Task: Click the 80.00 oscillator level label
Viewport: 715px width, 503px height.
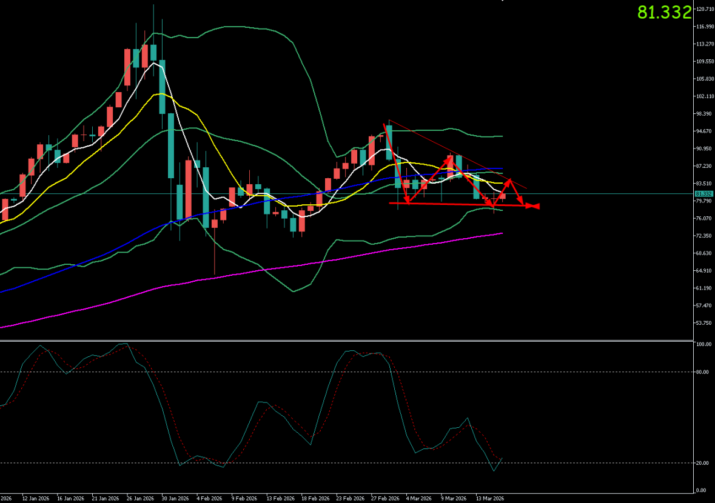Action: click(702, 372)
